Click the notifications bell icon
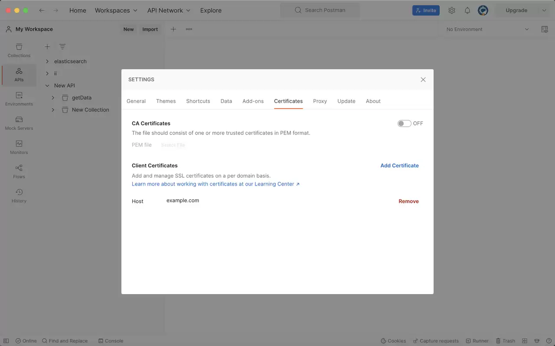The width and height of the screenshot is (555, 346). click(x=467, y=10)
